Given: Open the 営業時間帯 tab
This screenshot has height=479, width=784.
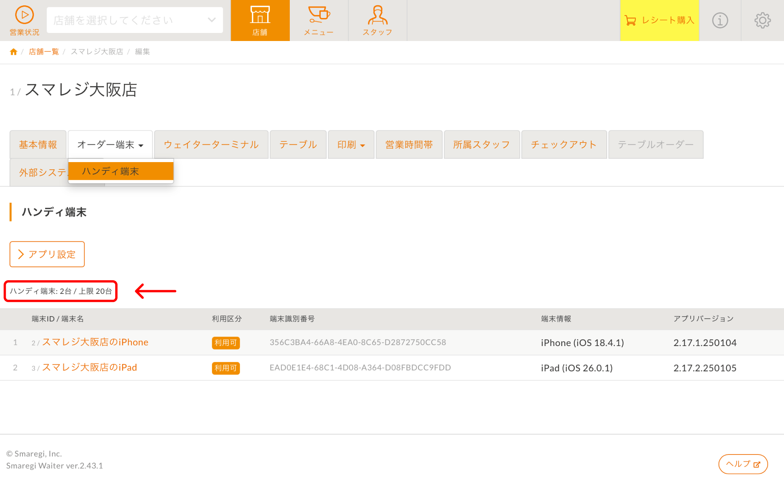Looking at the screenshot, I should pyautogui.click(x=409, y=144).
